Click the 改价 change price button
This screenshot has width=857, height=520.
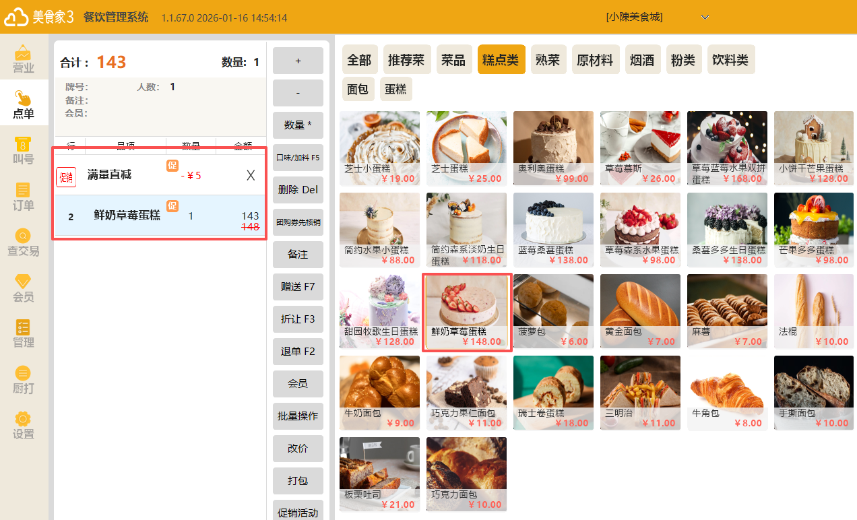pyautogui.click(x=298, y=449)
